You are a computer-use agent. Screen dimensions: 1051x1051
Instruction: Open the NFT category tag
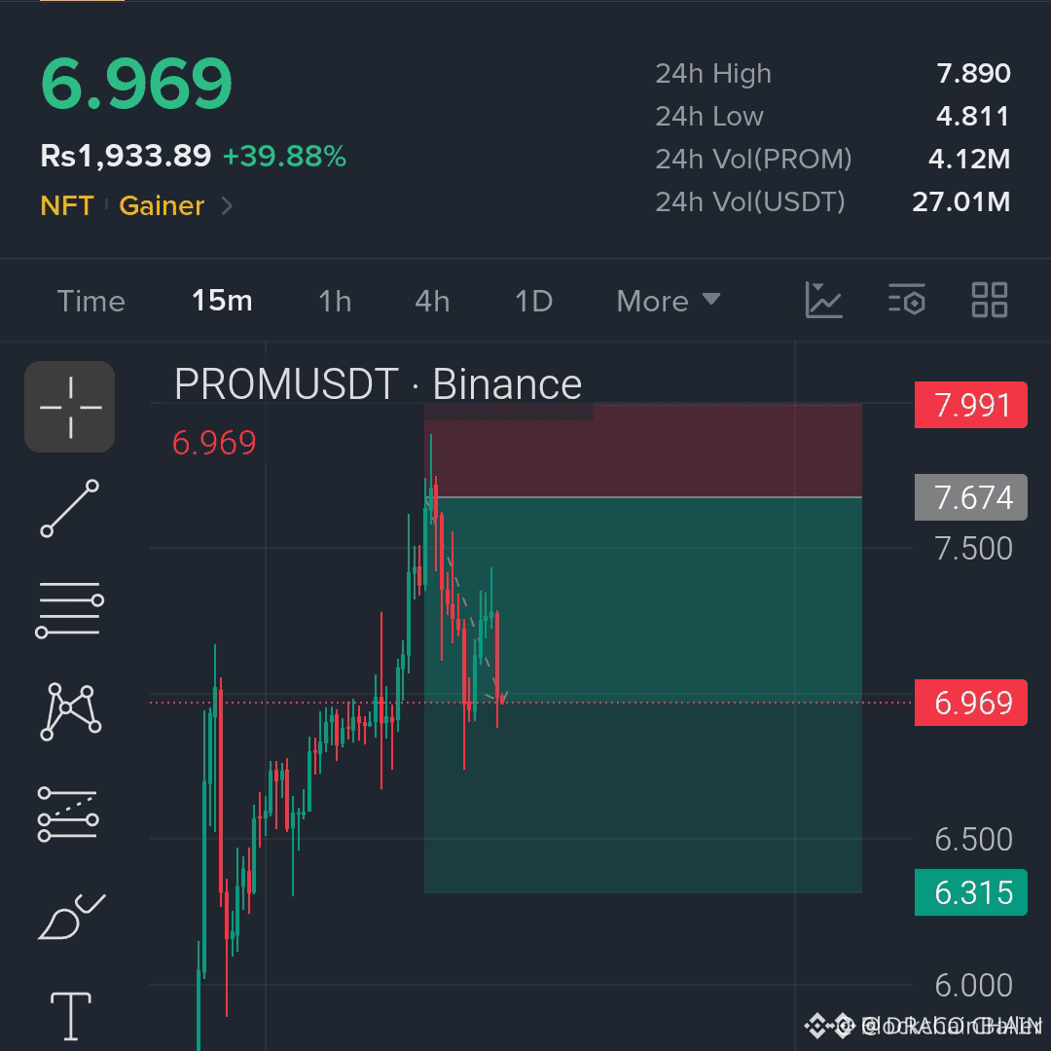pos(66,205)
